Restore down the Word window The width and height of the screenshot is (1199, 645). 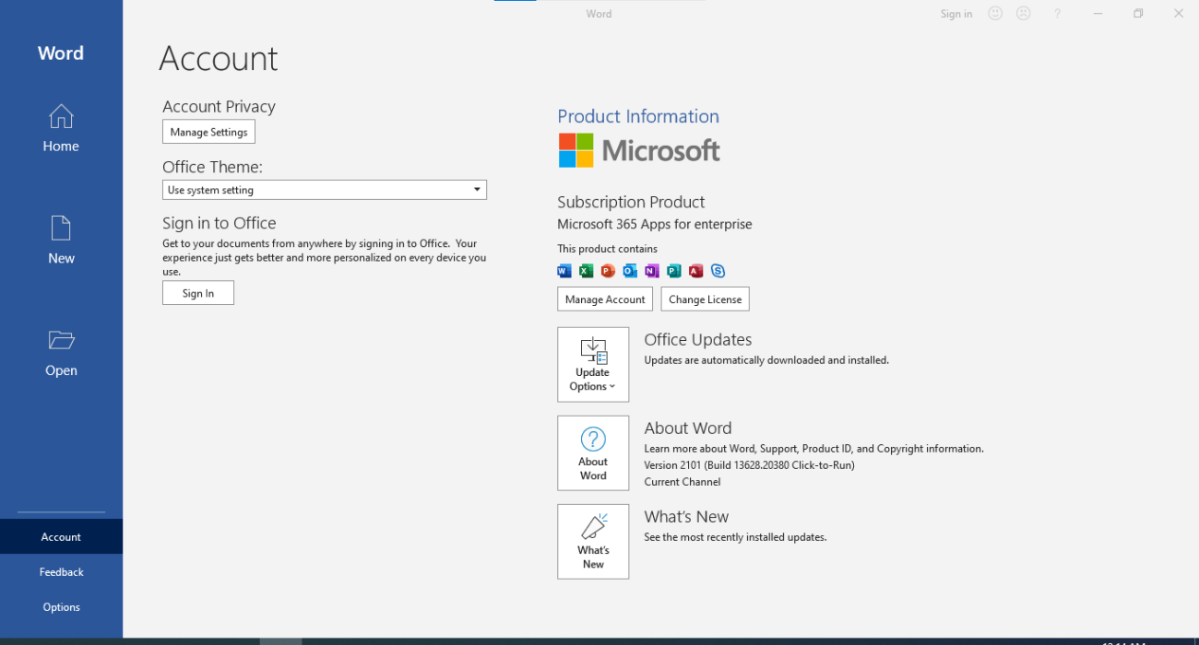point(1138,14)
